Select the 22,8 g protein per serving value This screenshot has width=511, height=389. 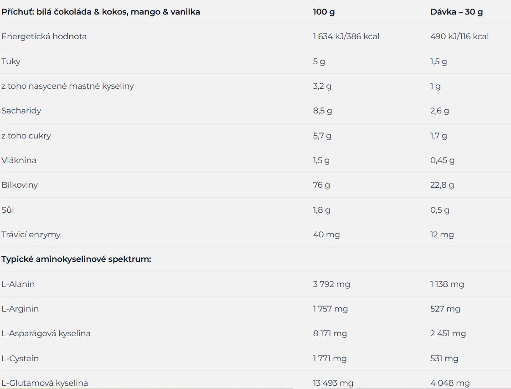pyautogui.click(x=442, y=185)
